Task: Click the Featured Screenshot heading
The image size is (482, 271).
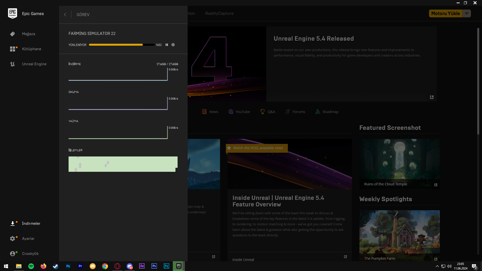Action: point(390,128)
